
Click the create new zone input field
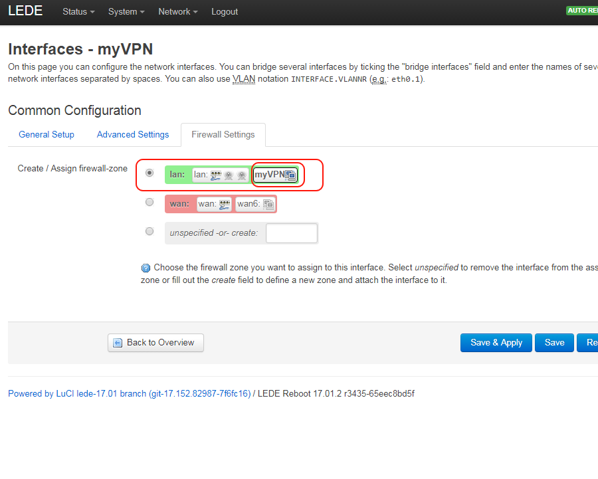(292, 233)
